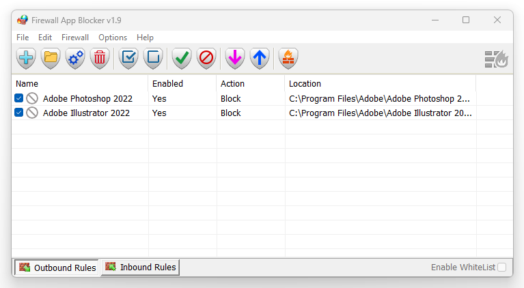Click the magenta down arrow icon
Screen dimensions: 524x288
tap(235, 59)
